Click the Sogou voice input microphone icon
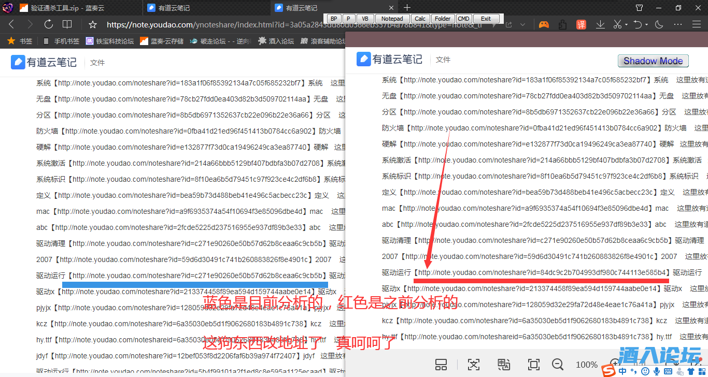This screenshot has height=377, width=708. point(657,371)
